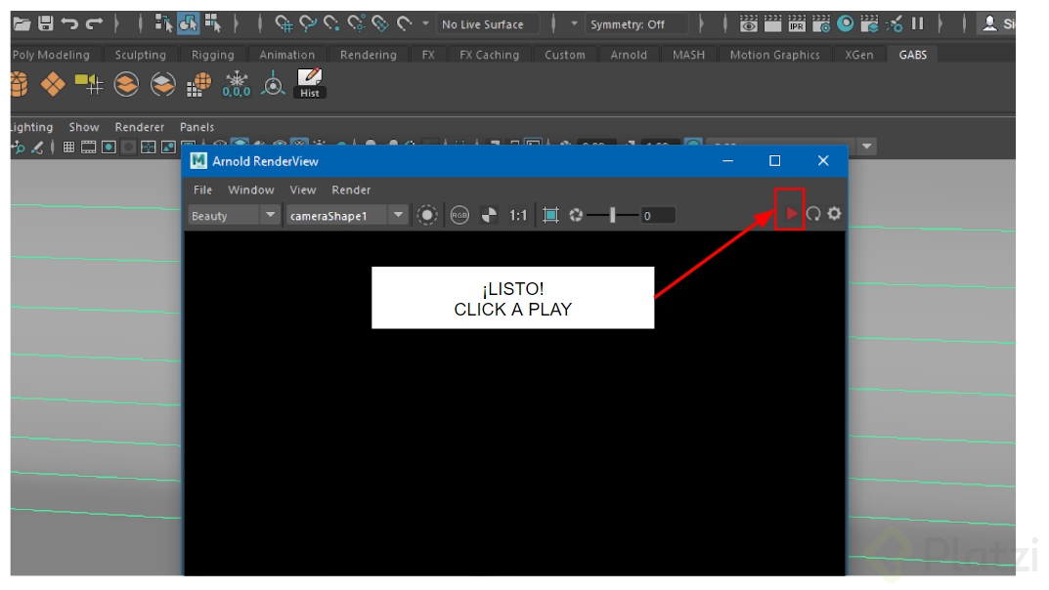Select by hierarchy mode icon
Screen dimensions: 1049x590
click(163, 24)
